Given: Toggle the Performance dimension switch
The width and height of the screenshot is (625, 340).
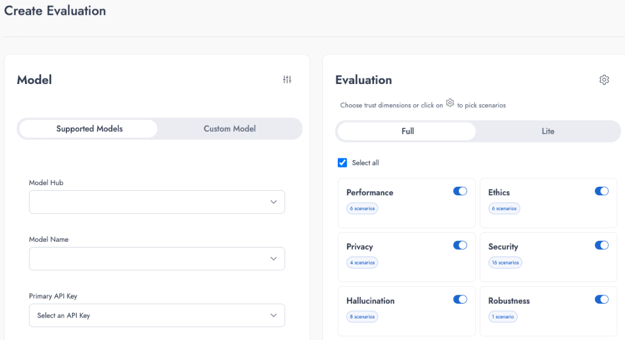Looking at the screenshot, I should point(460,191).
